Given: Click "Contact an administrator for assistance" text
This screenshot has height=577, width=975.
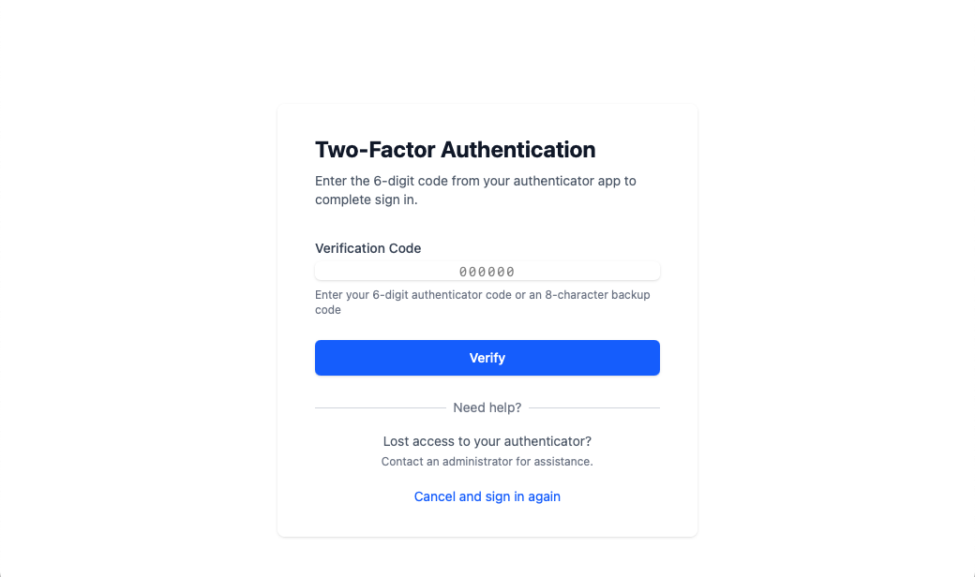Looking at the screenshot, I should [x=487, y=462].
